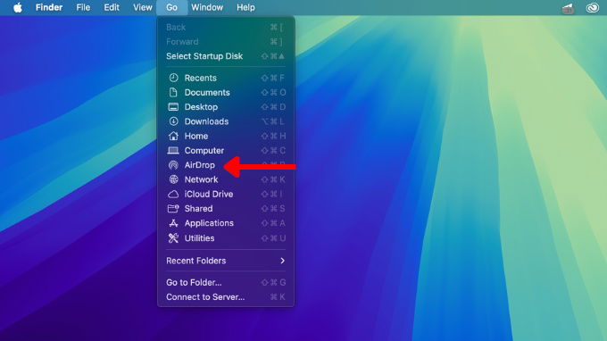
Task: Select the Shared menu entry
Action: 226,209
